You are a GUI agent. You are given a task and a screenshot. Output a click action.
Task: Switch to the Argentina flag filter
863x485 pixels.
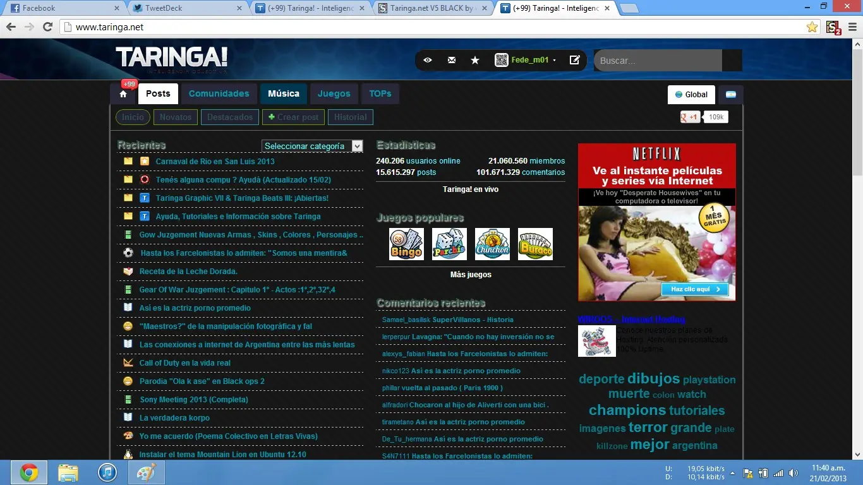click(730, 95)
